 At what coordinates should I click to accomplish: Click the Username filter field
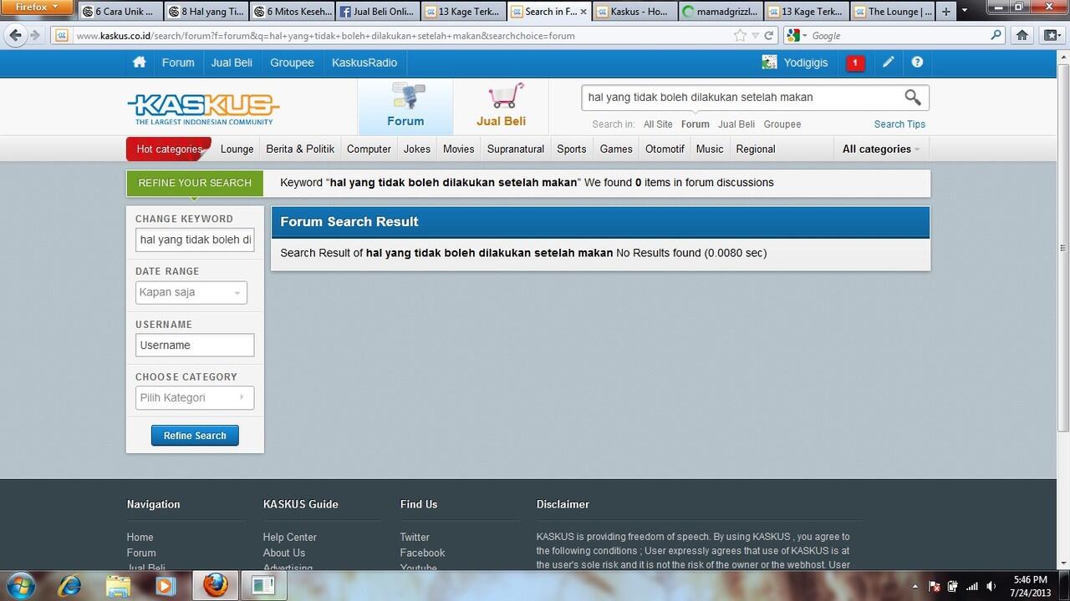[x=195, y=345]
